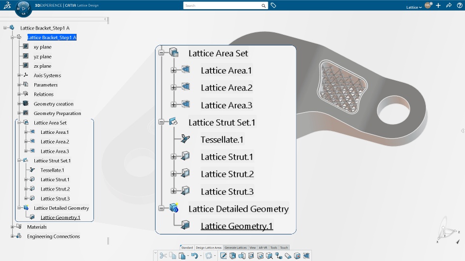Click the cylinder shape toolbar icon
The image size is (465, 261).
click(288, 256)
